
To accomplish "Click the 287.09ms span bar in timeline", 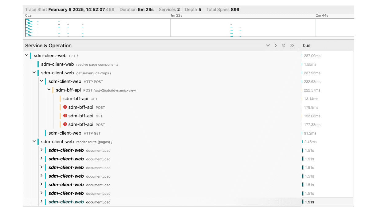I will point(302,56).
